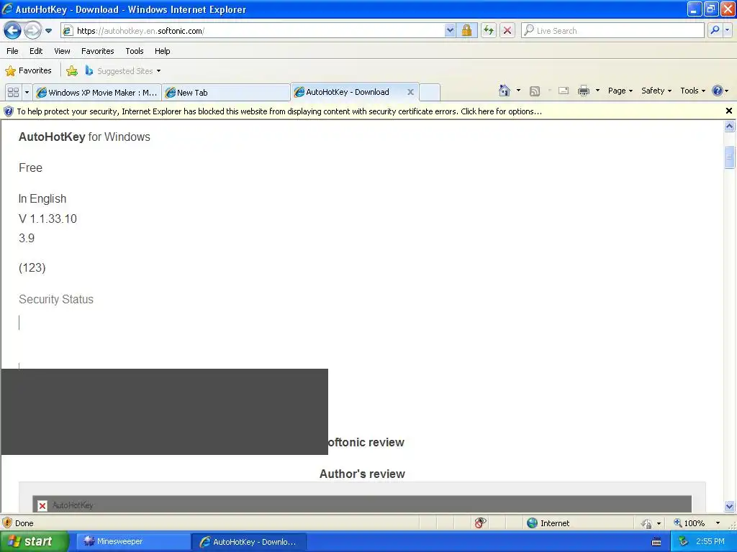
Task: Close the AutoHotKey - Download tab
Action: click(410, 92)
